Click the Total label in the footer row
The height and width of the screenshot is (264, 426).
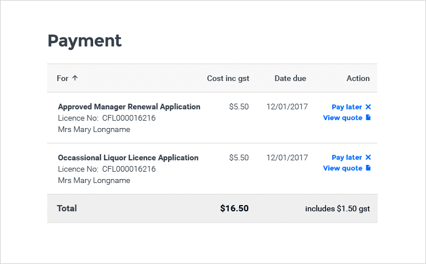pos(67,208)
